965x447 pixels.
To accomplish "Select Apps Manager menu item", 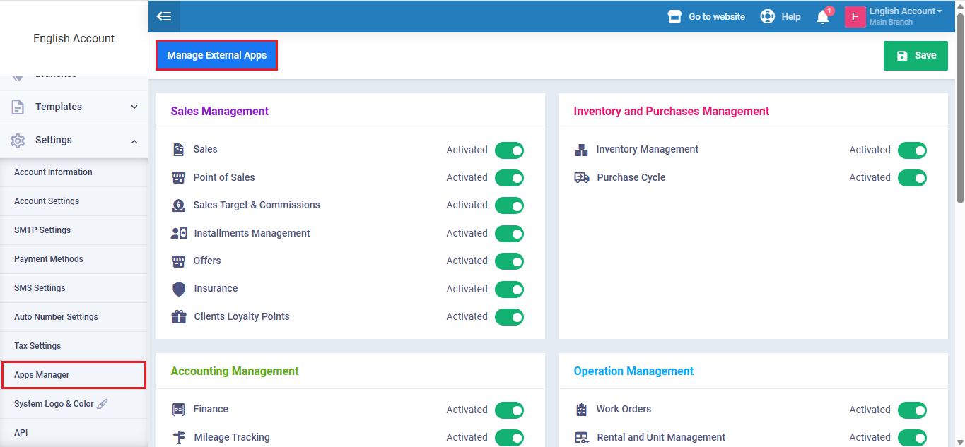I will [42, 375].
